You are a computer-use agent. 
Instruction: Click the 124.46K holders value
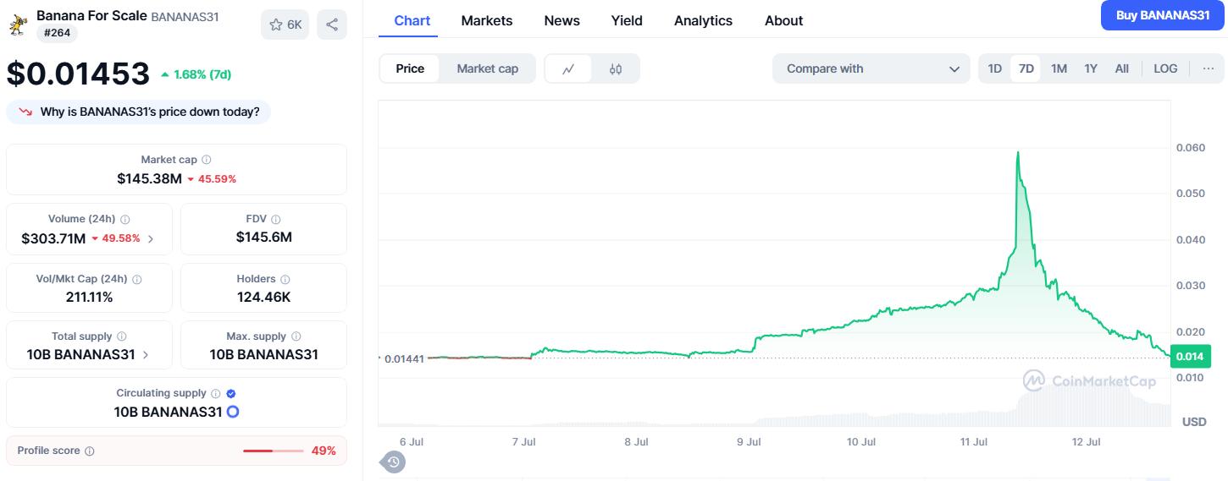click(264, 297)
